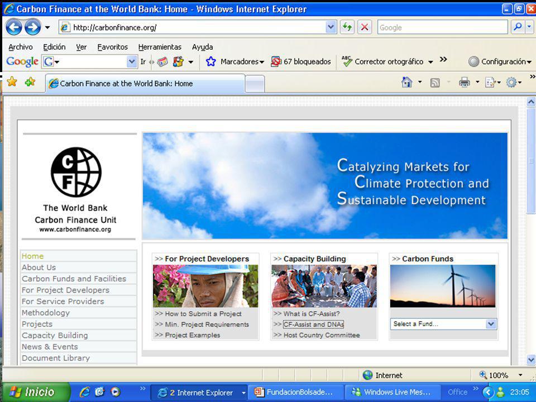Click the Ir button on Google toolbar
Screen dimensions: 536x402
[x=143, y=61]
